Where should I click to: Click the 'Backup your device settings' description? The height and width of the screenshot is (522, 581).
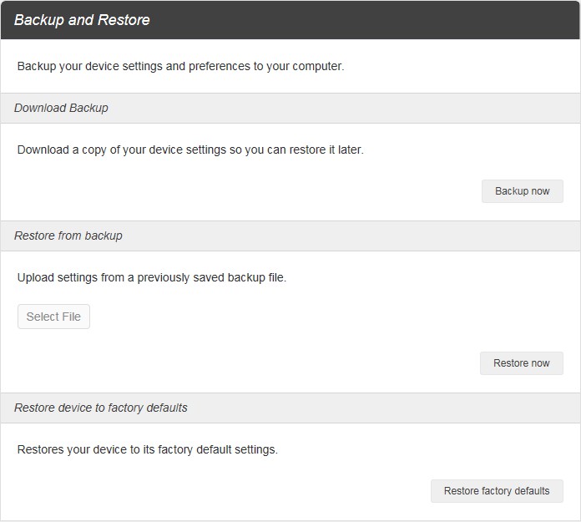181,66
